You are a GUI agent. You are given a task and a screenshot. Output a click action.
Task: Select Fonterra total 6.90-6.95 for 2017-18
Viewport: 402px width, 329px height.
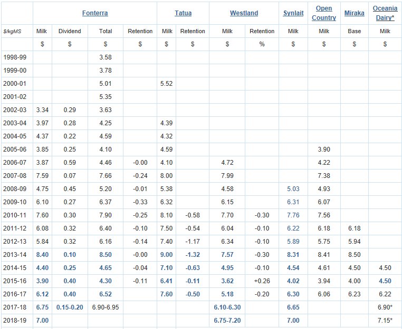click(106, 307)
